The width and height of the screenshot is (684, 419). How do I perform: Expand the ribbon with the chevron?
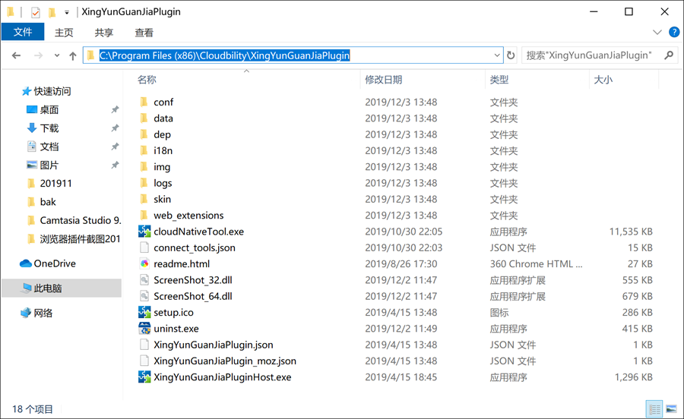[657, 32]
